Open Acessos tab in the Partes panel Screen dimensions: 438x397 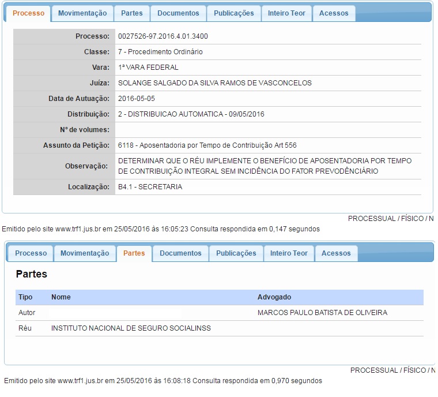click(336, 253)
